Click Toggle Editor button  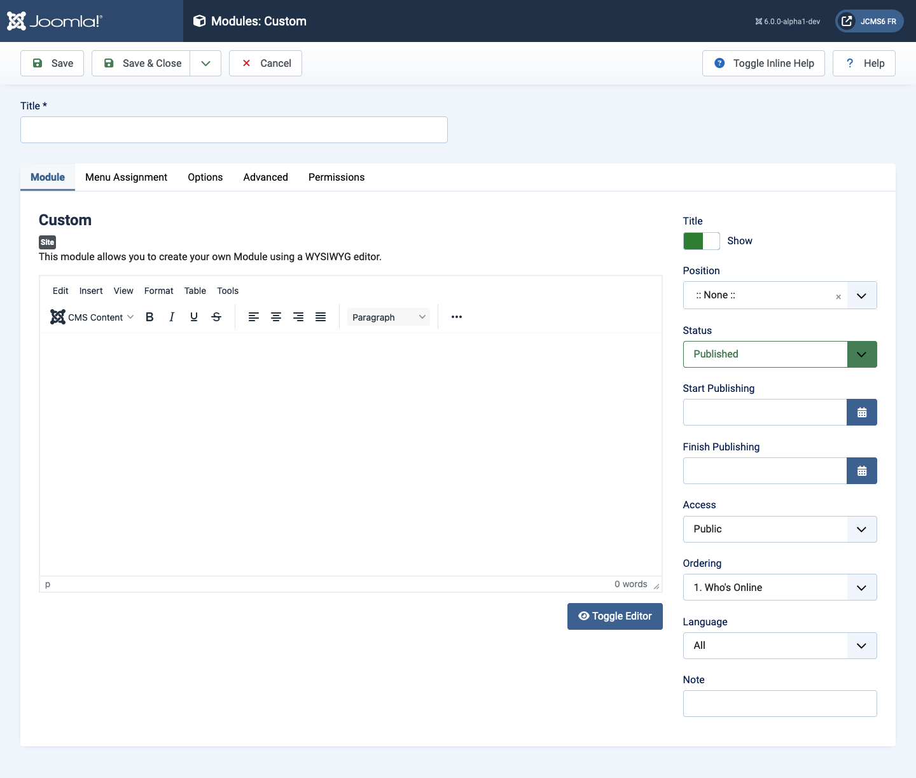click(615, 616)
